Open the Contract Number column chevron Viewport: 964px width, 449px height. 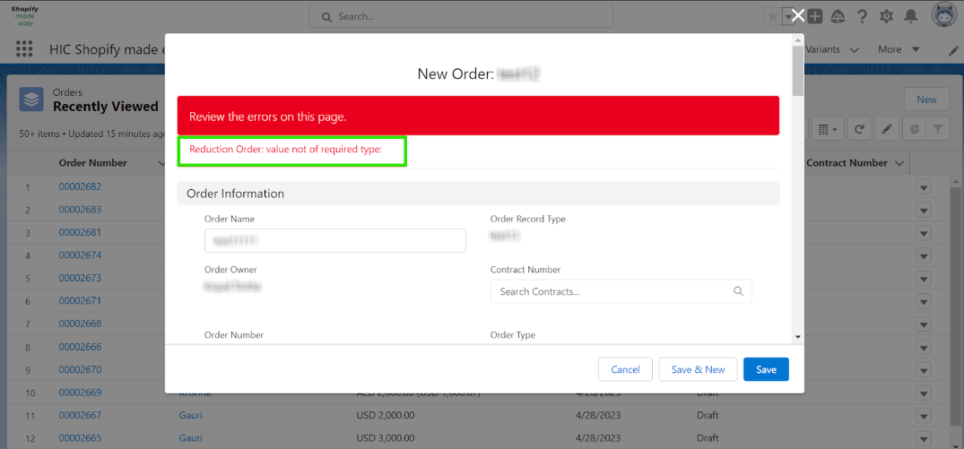(899, 163)
